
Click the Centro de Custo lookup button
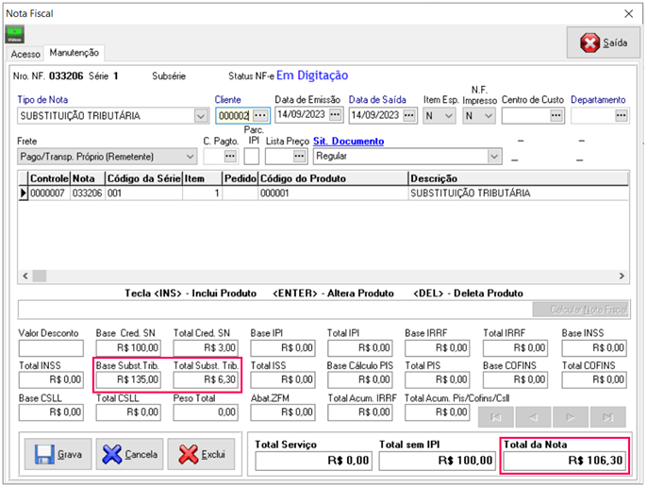(556, 115)
